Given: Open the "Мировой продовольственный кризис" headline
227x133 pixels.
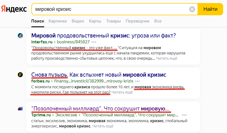Looking at the screenshot, I should pyautogui.click(x=104, y=36).
